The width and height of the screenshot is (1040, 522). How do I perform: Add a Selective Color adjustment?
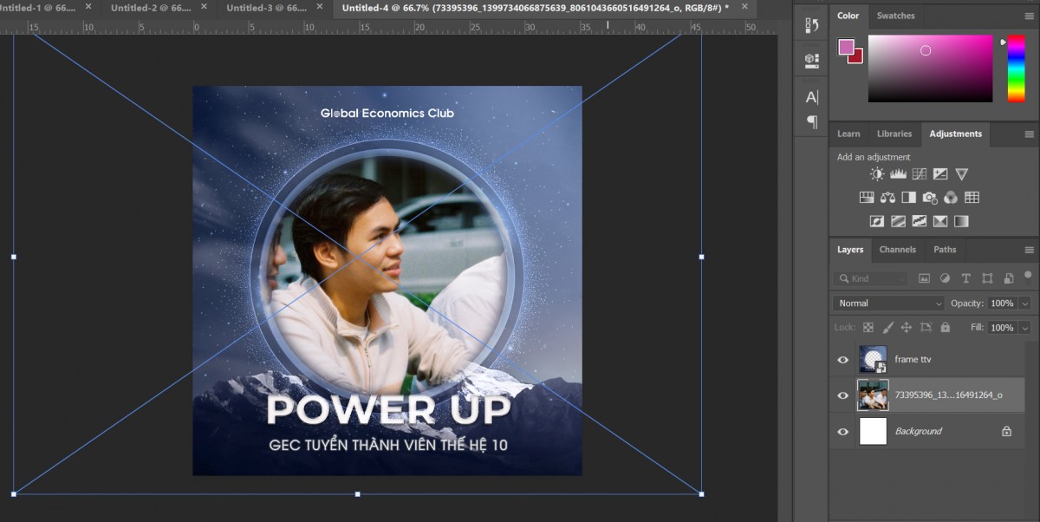(x=940, y=221)
